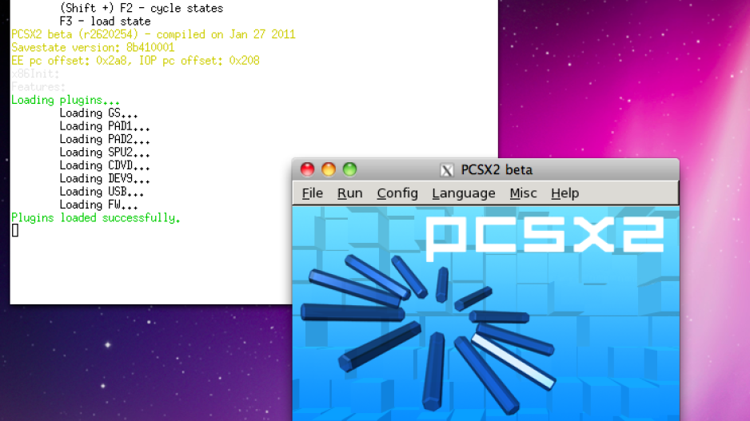
Task: Click the 'PCSX2 beta (r2620254)' compile line
Action: point(153,35)
